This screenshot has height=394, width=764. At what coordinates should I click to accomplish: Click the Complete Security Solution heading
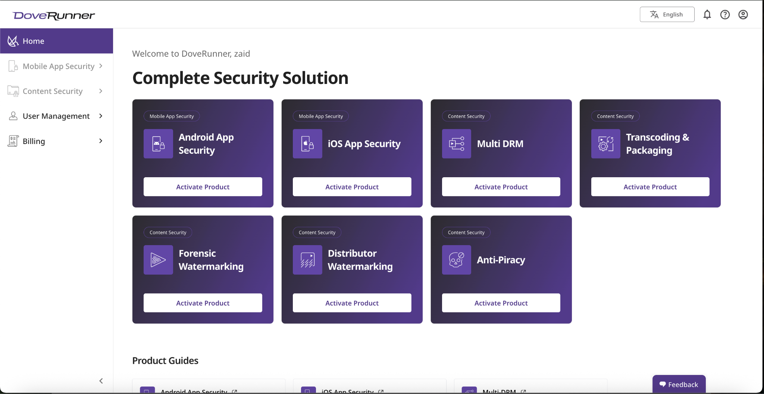click(240, 78)
